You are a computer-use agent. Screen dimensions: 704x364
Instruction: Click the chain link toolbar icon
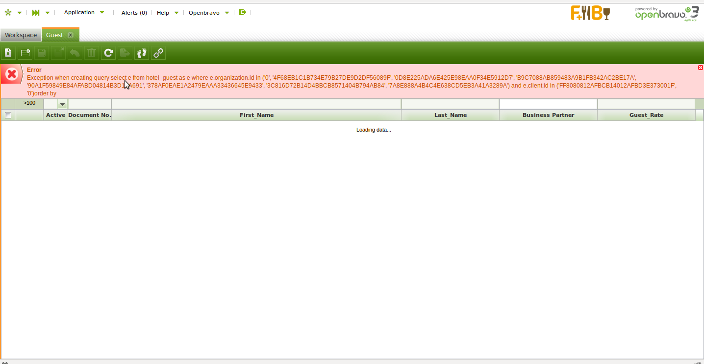(158, 53)
